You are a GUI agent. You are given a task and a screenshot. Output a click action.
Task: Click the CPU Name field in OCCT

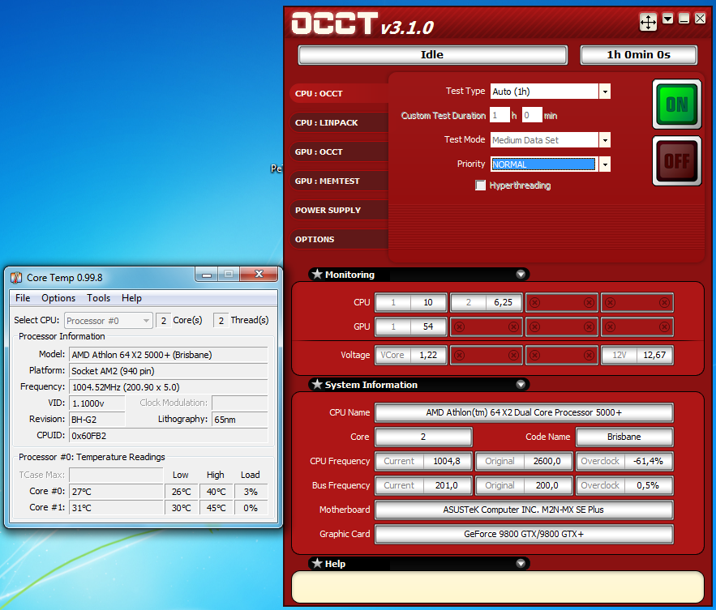point(524,412)
